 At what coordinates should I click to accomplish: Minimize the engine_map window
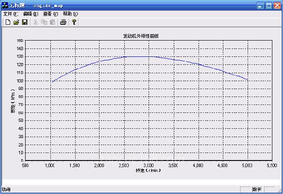[260, 5]
